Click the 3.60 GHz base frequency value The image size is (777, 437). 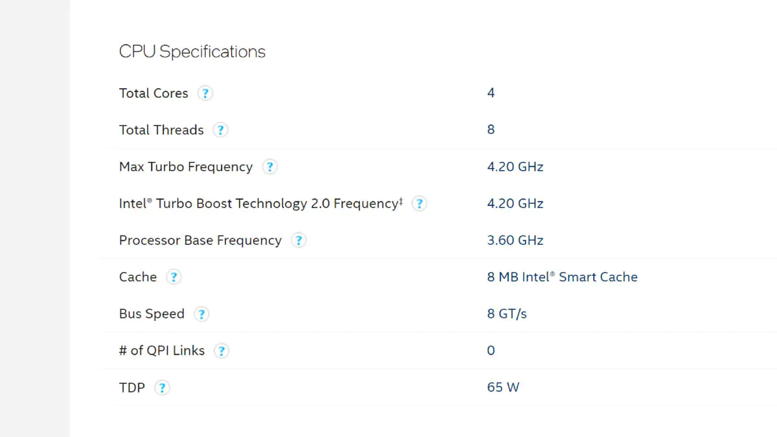coord(515,240)
